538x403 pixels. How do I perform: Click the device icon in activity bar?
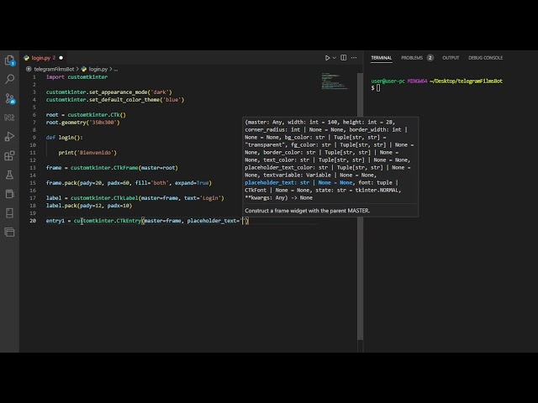9,212
